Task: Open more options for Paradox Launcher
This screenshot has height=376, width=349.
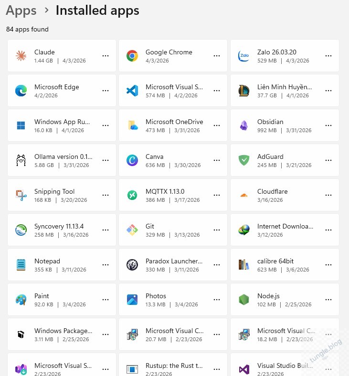Action: pyautogui.click(x=217, y=265)
